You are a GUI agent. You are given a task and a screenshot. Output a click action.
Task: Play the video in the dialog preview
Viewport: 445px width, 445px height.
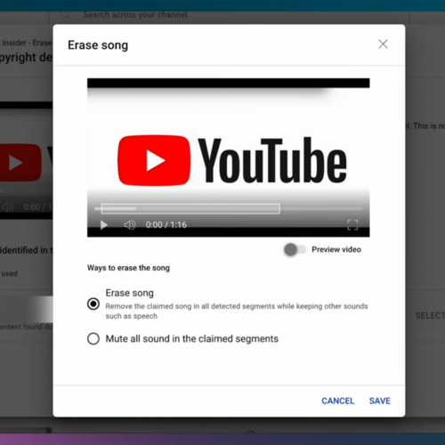pyautogui.click(x=103, y=225)
